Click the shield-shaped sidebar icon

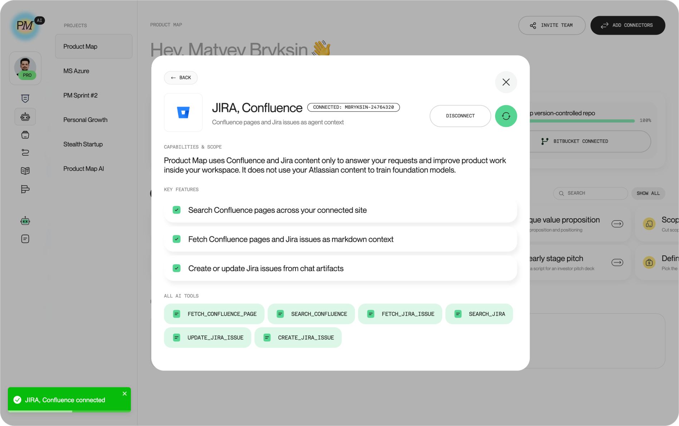tap(25, 98)
